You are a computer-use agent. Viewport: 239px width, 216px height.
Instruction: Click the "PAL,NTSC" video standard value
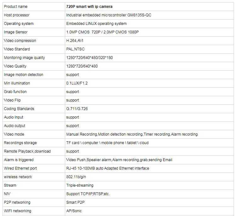75,49
